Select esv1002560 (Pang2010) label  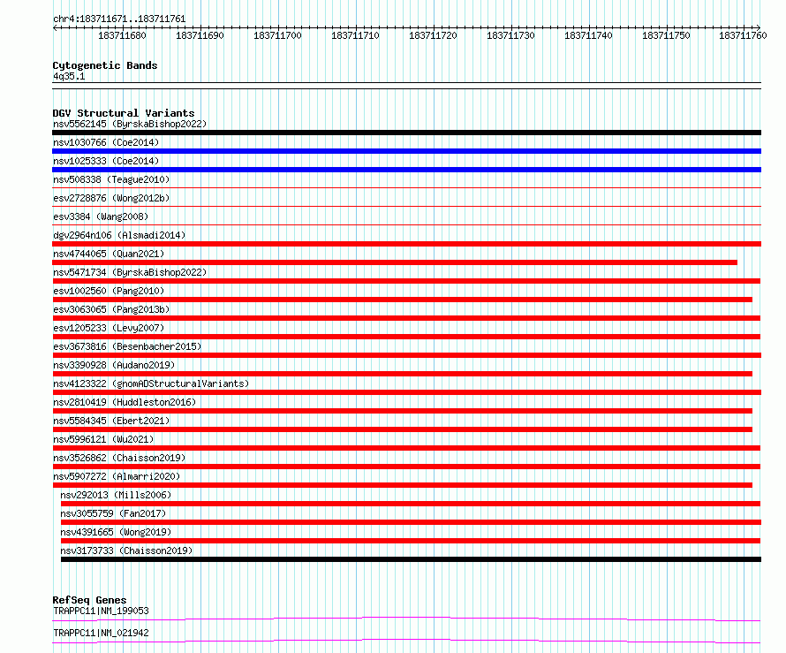(109, 291)
